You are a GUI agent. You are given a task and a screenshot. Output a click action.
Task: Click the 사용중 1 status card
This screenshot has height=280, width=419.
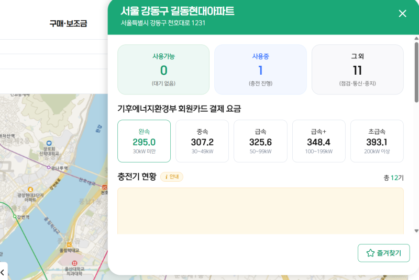pos(260,69)
